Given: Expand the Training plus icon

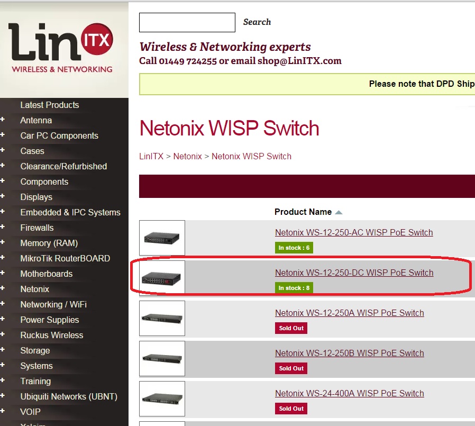Looking at the screenshot, I should pyautogui.click(x=3, y=380).
